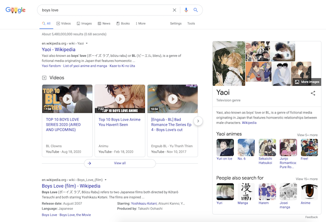
Task: Open More images in knowledge panel
Action: tap(306, 82)
